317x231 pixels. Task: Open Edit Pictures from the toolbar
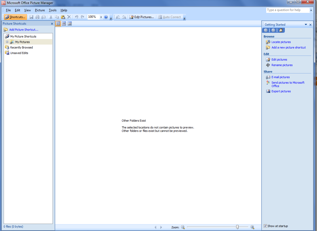pos(142,17)
